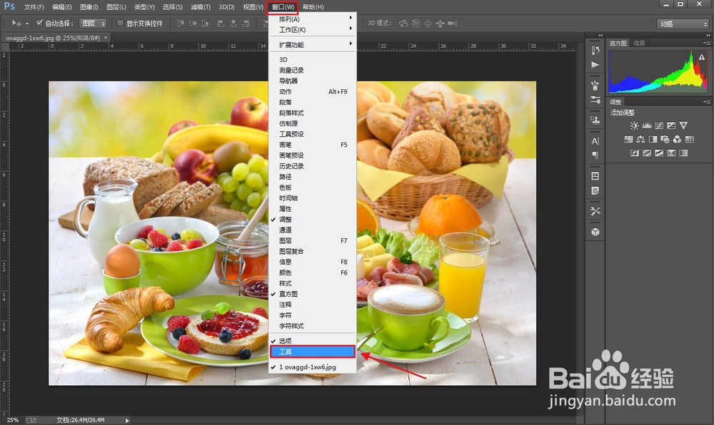Add a Selective Color adjustment
The width and height of the screenshot is (714, 425).
(671, 153)
